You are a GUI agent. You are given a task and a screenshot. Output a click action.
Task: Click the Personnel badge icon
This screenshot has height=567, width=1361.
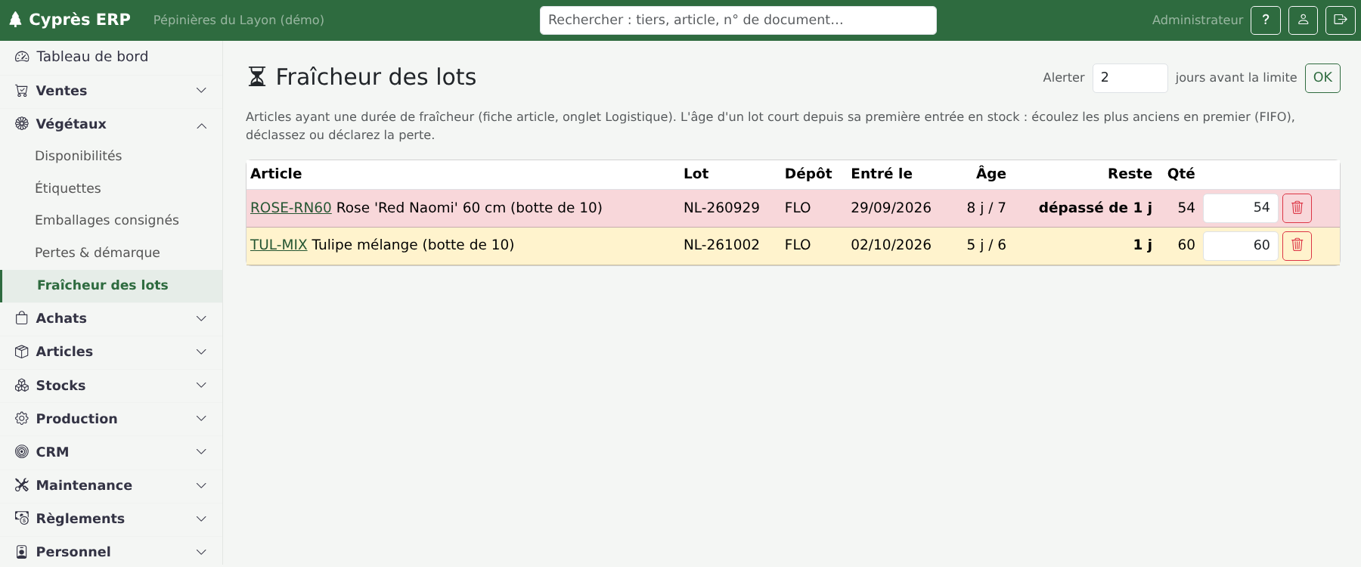[22, 552]
